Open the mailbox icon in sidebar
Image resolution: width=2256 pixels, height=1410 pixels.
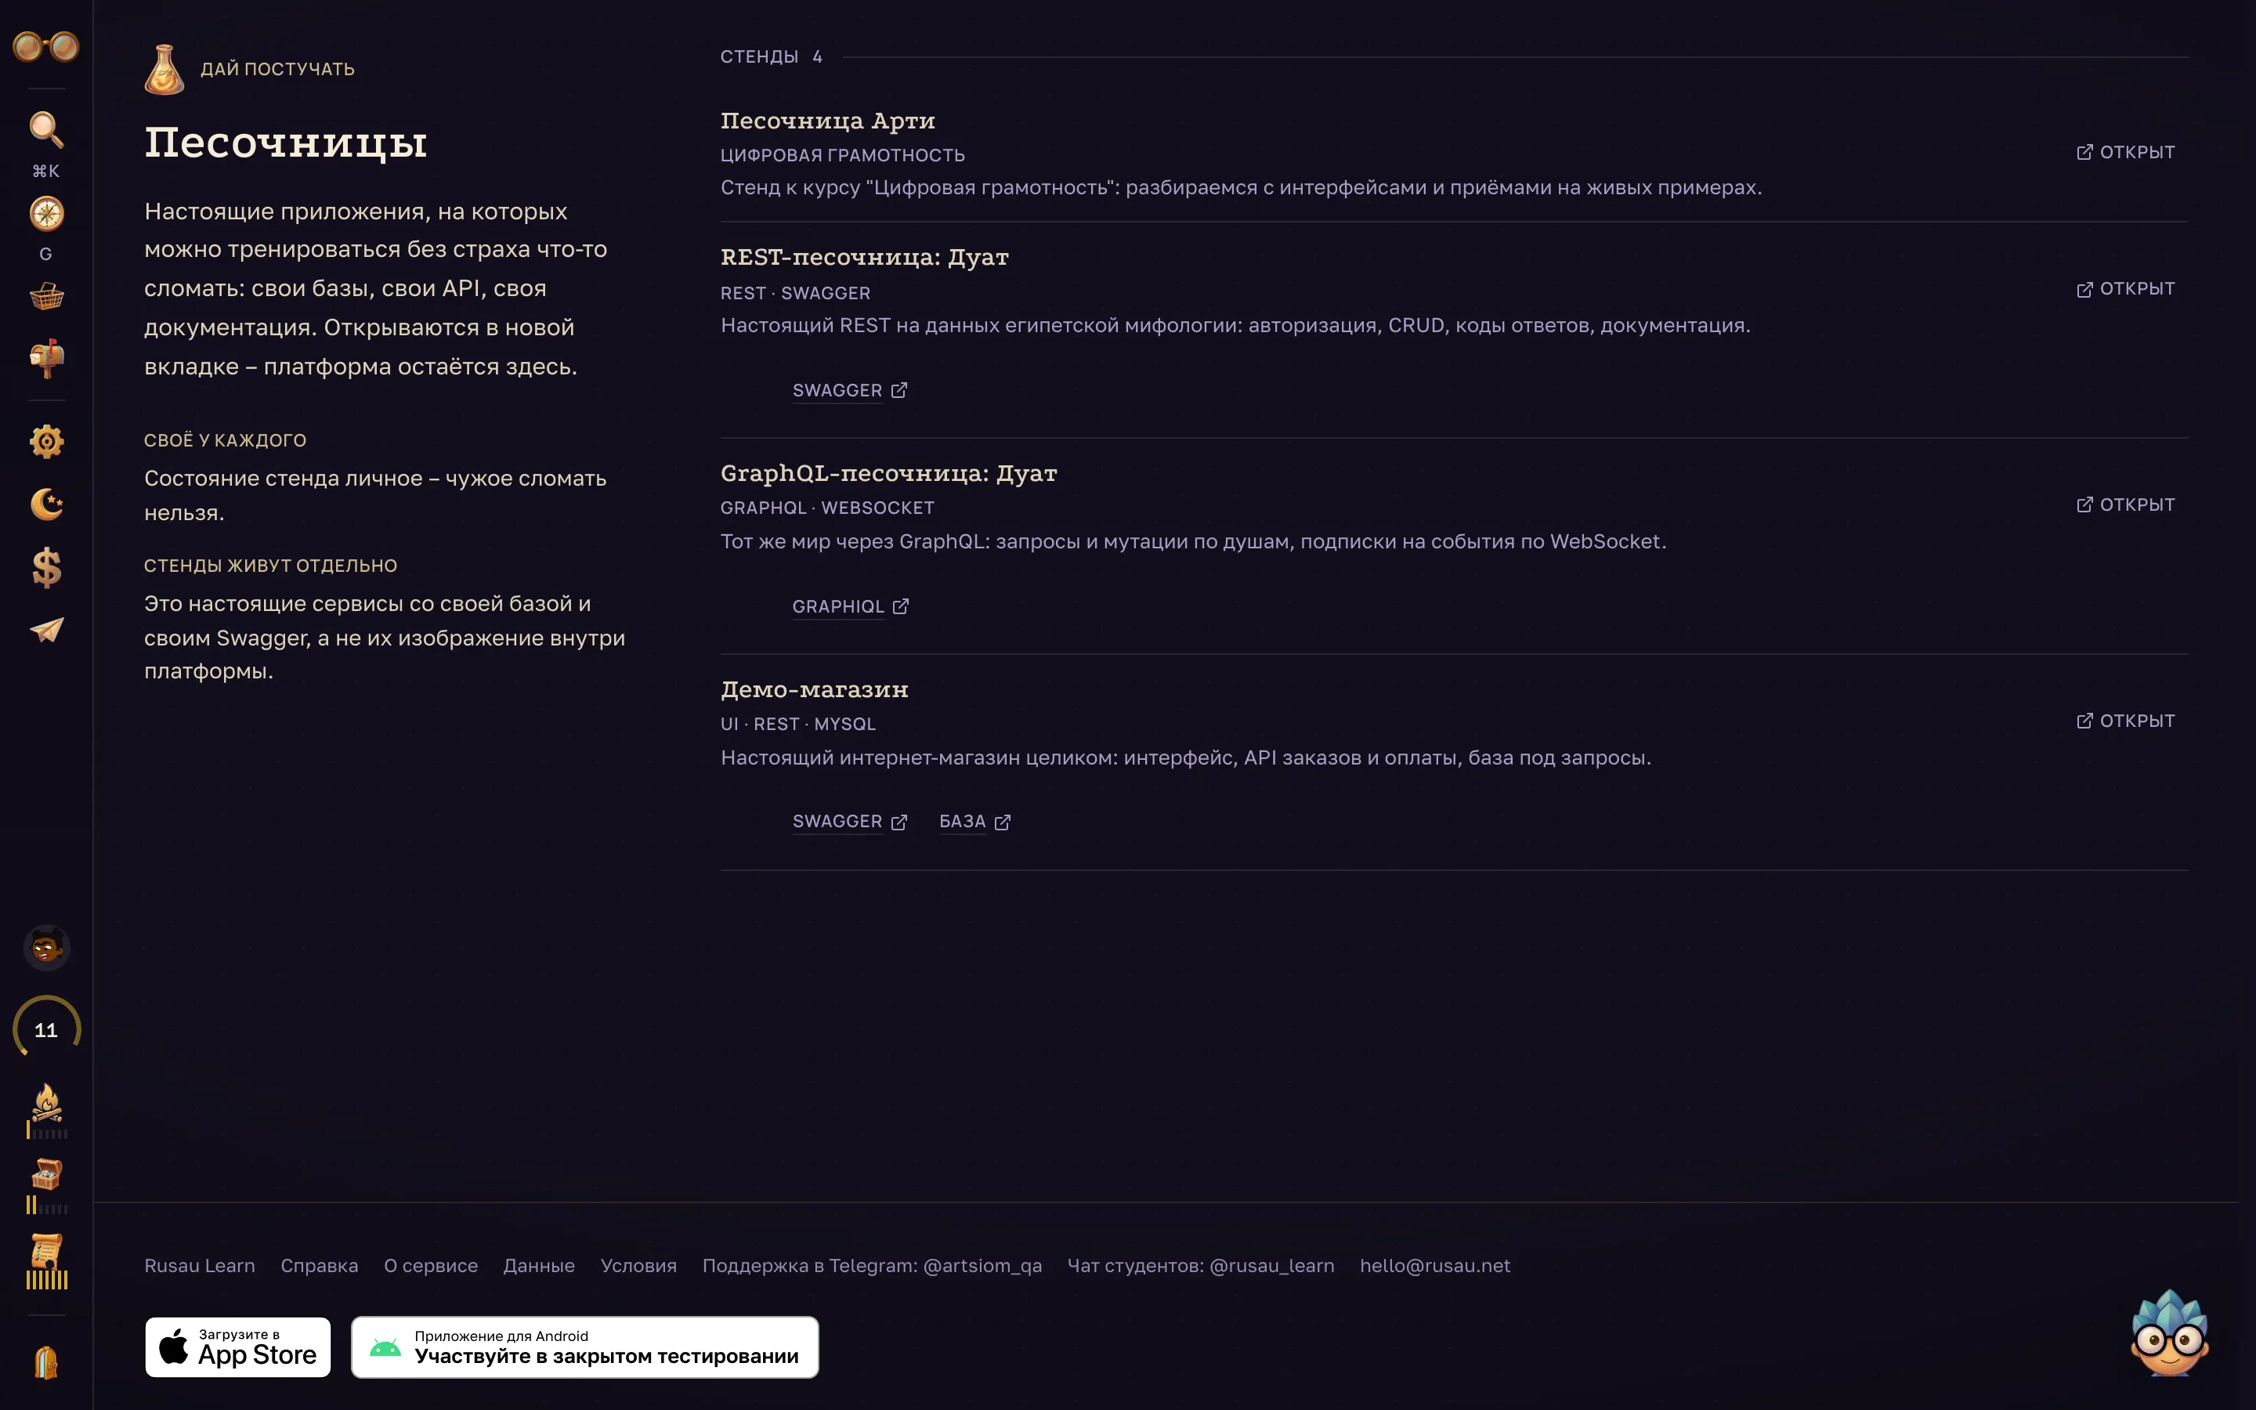coord(45,358)
